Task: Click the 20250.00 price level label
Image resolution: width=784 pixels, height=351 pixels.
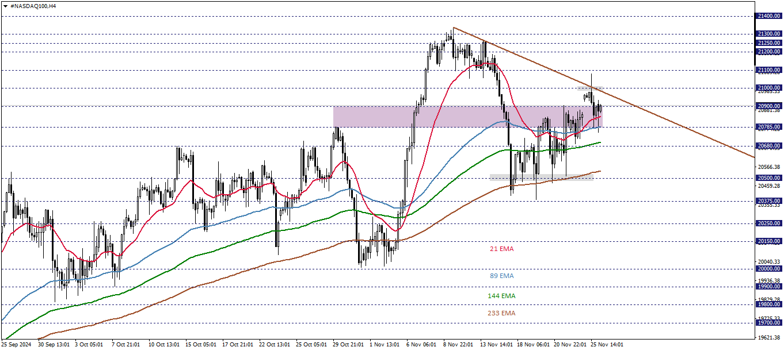Action: 769,223
